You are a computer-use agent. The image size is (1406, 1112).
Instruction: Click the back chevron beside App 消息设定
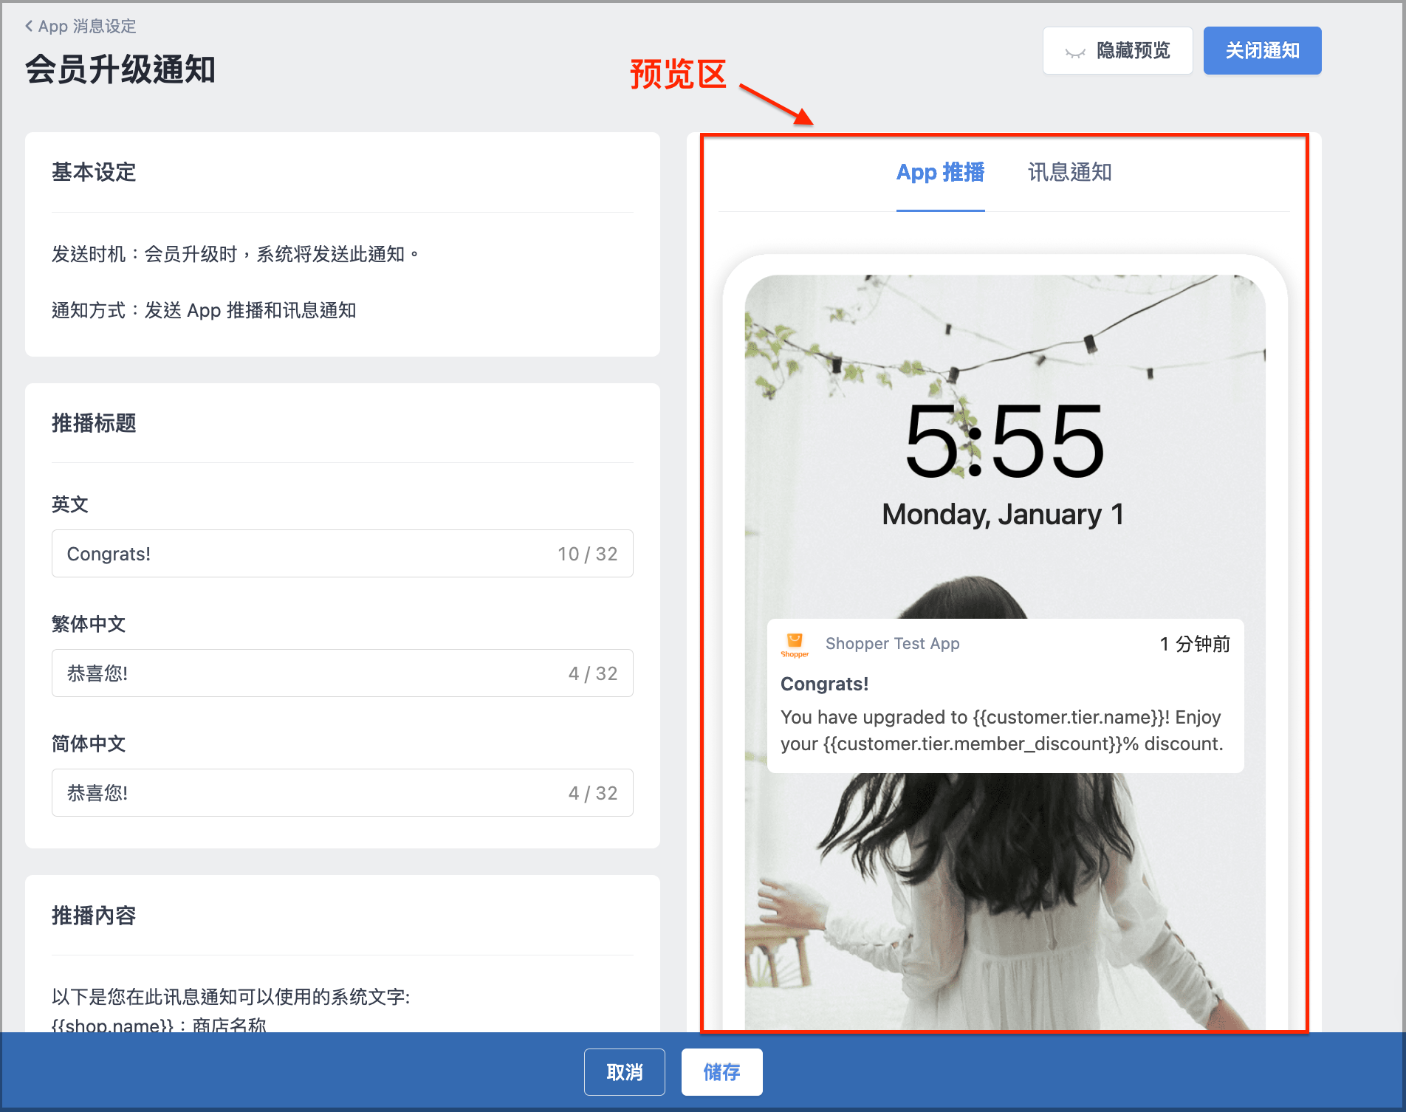coord(29,26)
